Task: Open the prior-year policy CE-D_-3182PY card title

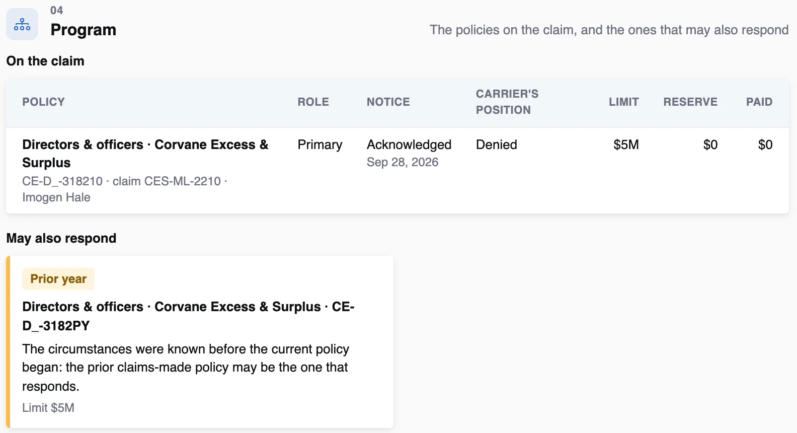Action: point(189,316)
